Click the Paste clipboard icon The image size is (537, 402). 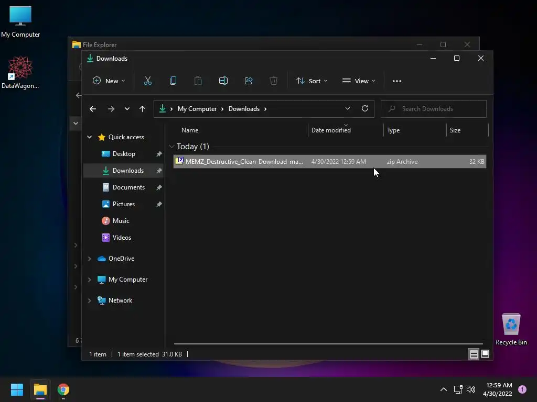click(198, 81)
